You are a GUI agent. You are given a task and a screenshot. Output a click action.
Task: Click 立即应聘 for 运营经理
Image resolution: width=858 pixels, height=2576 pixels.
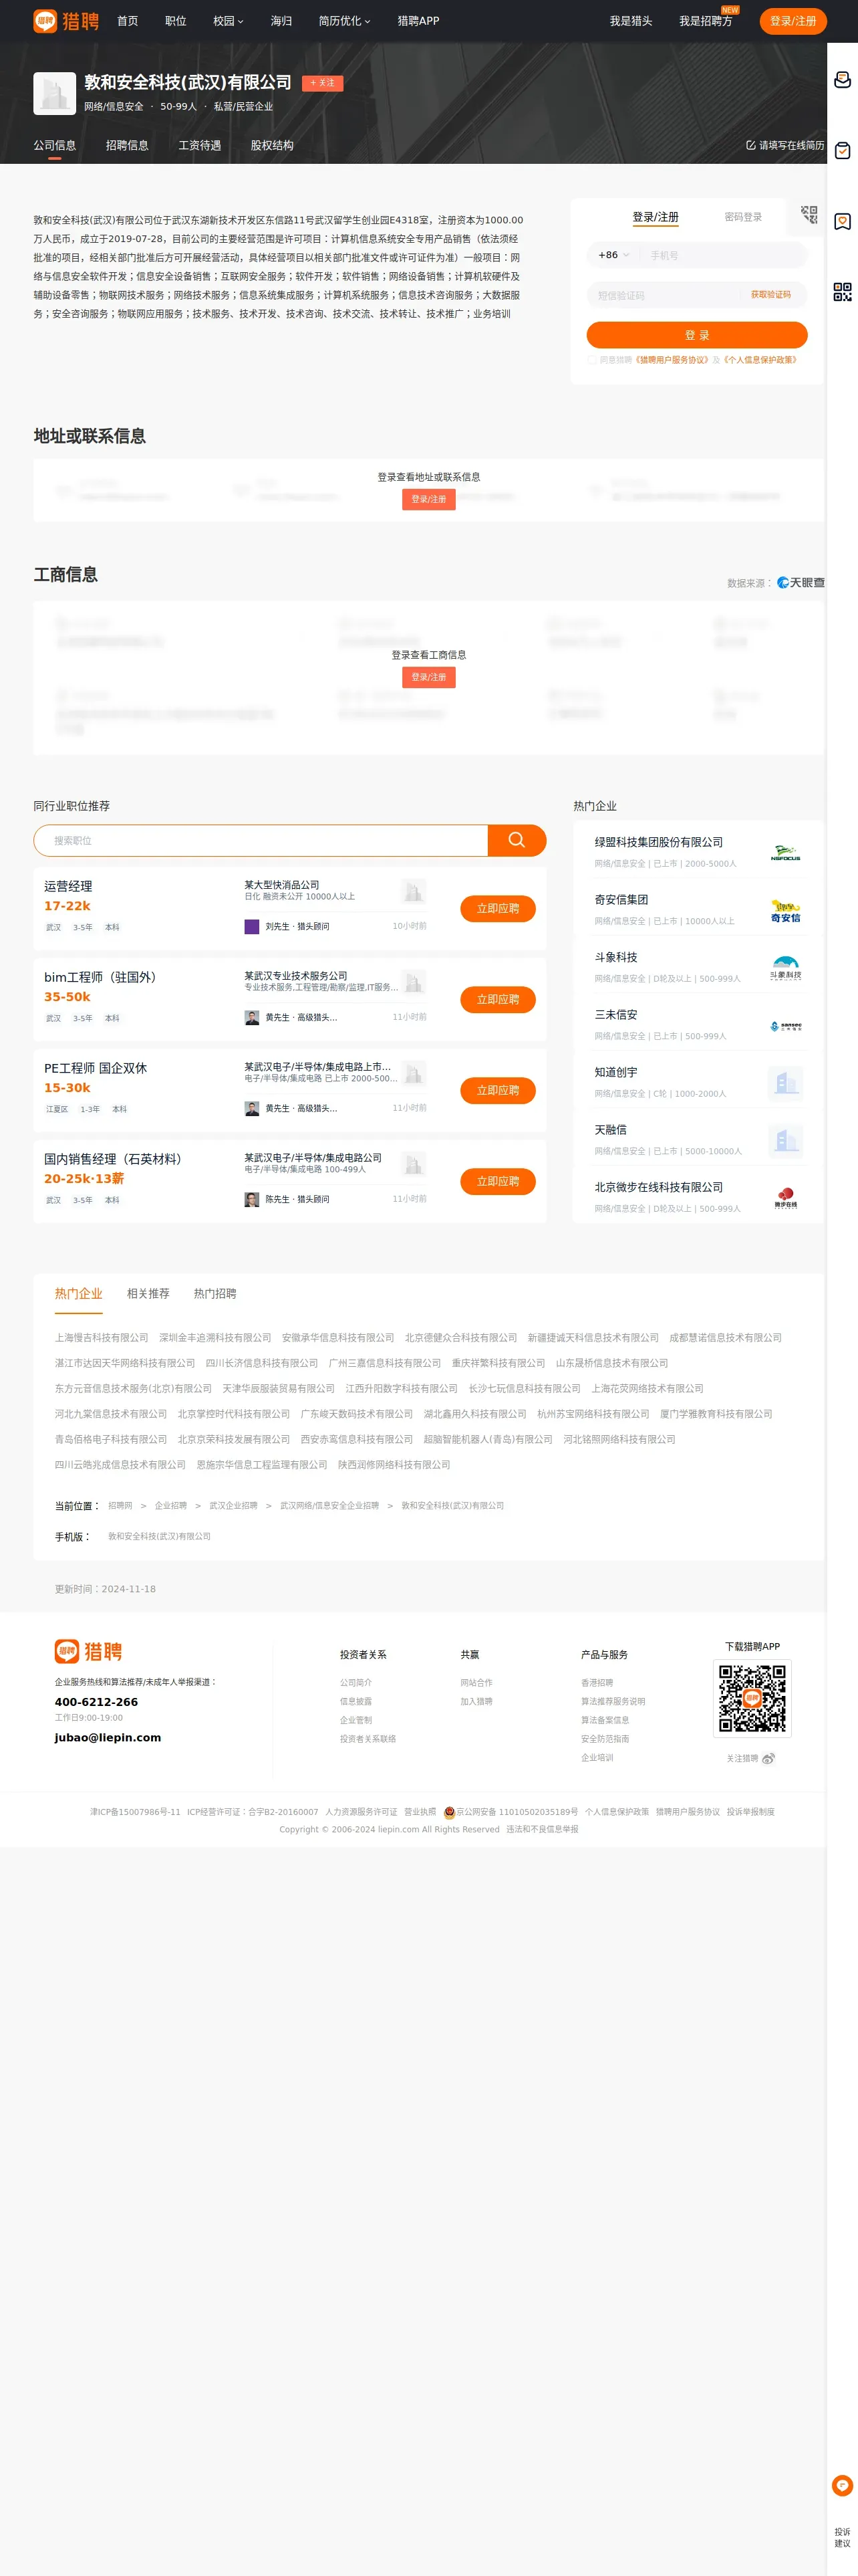point(497,908)
